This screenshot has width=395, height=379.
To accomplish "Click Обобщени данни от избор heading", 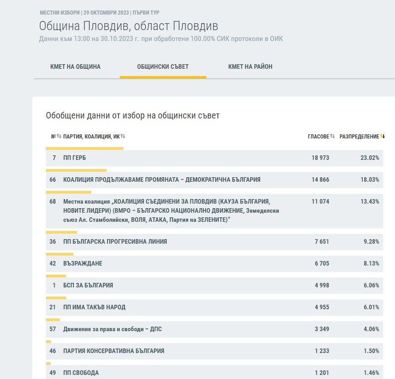I will click(x=133, y=116).
